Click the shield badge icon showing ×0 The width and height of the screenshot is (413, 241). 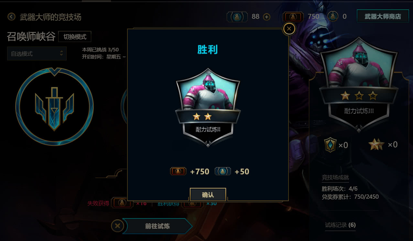pos(331,145)
